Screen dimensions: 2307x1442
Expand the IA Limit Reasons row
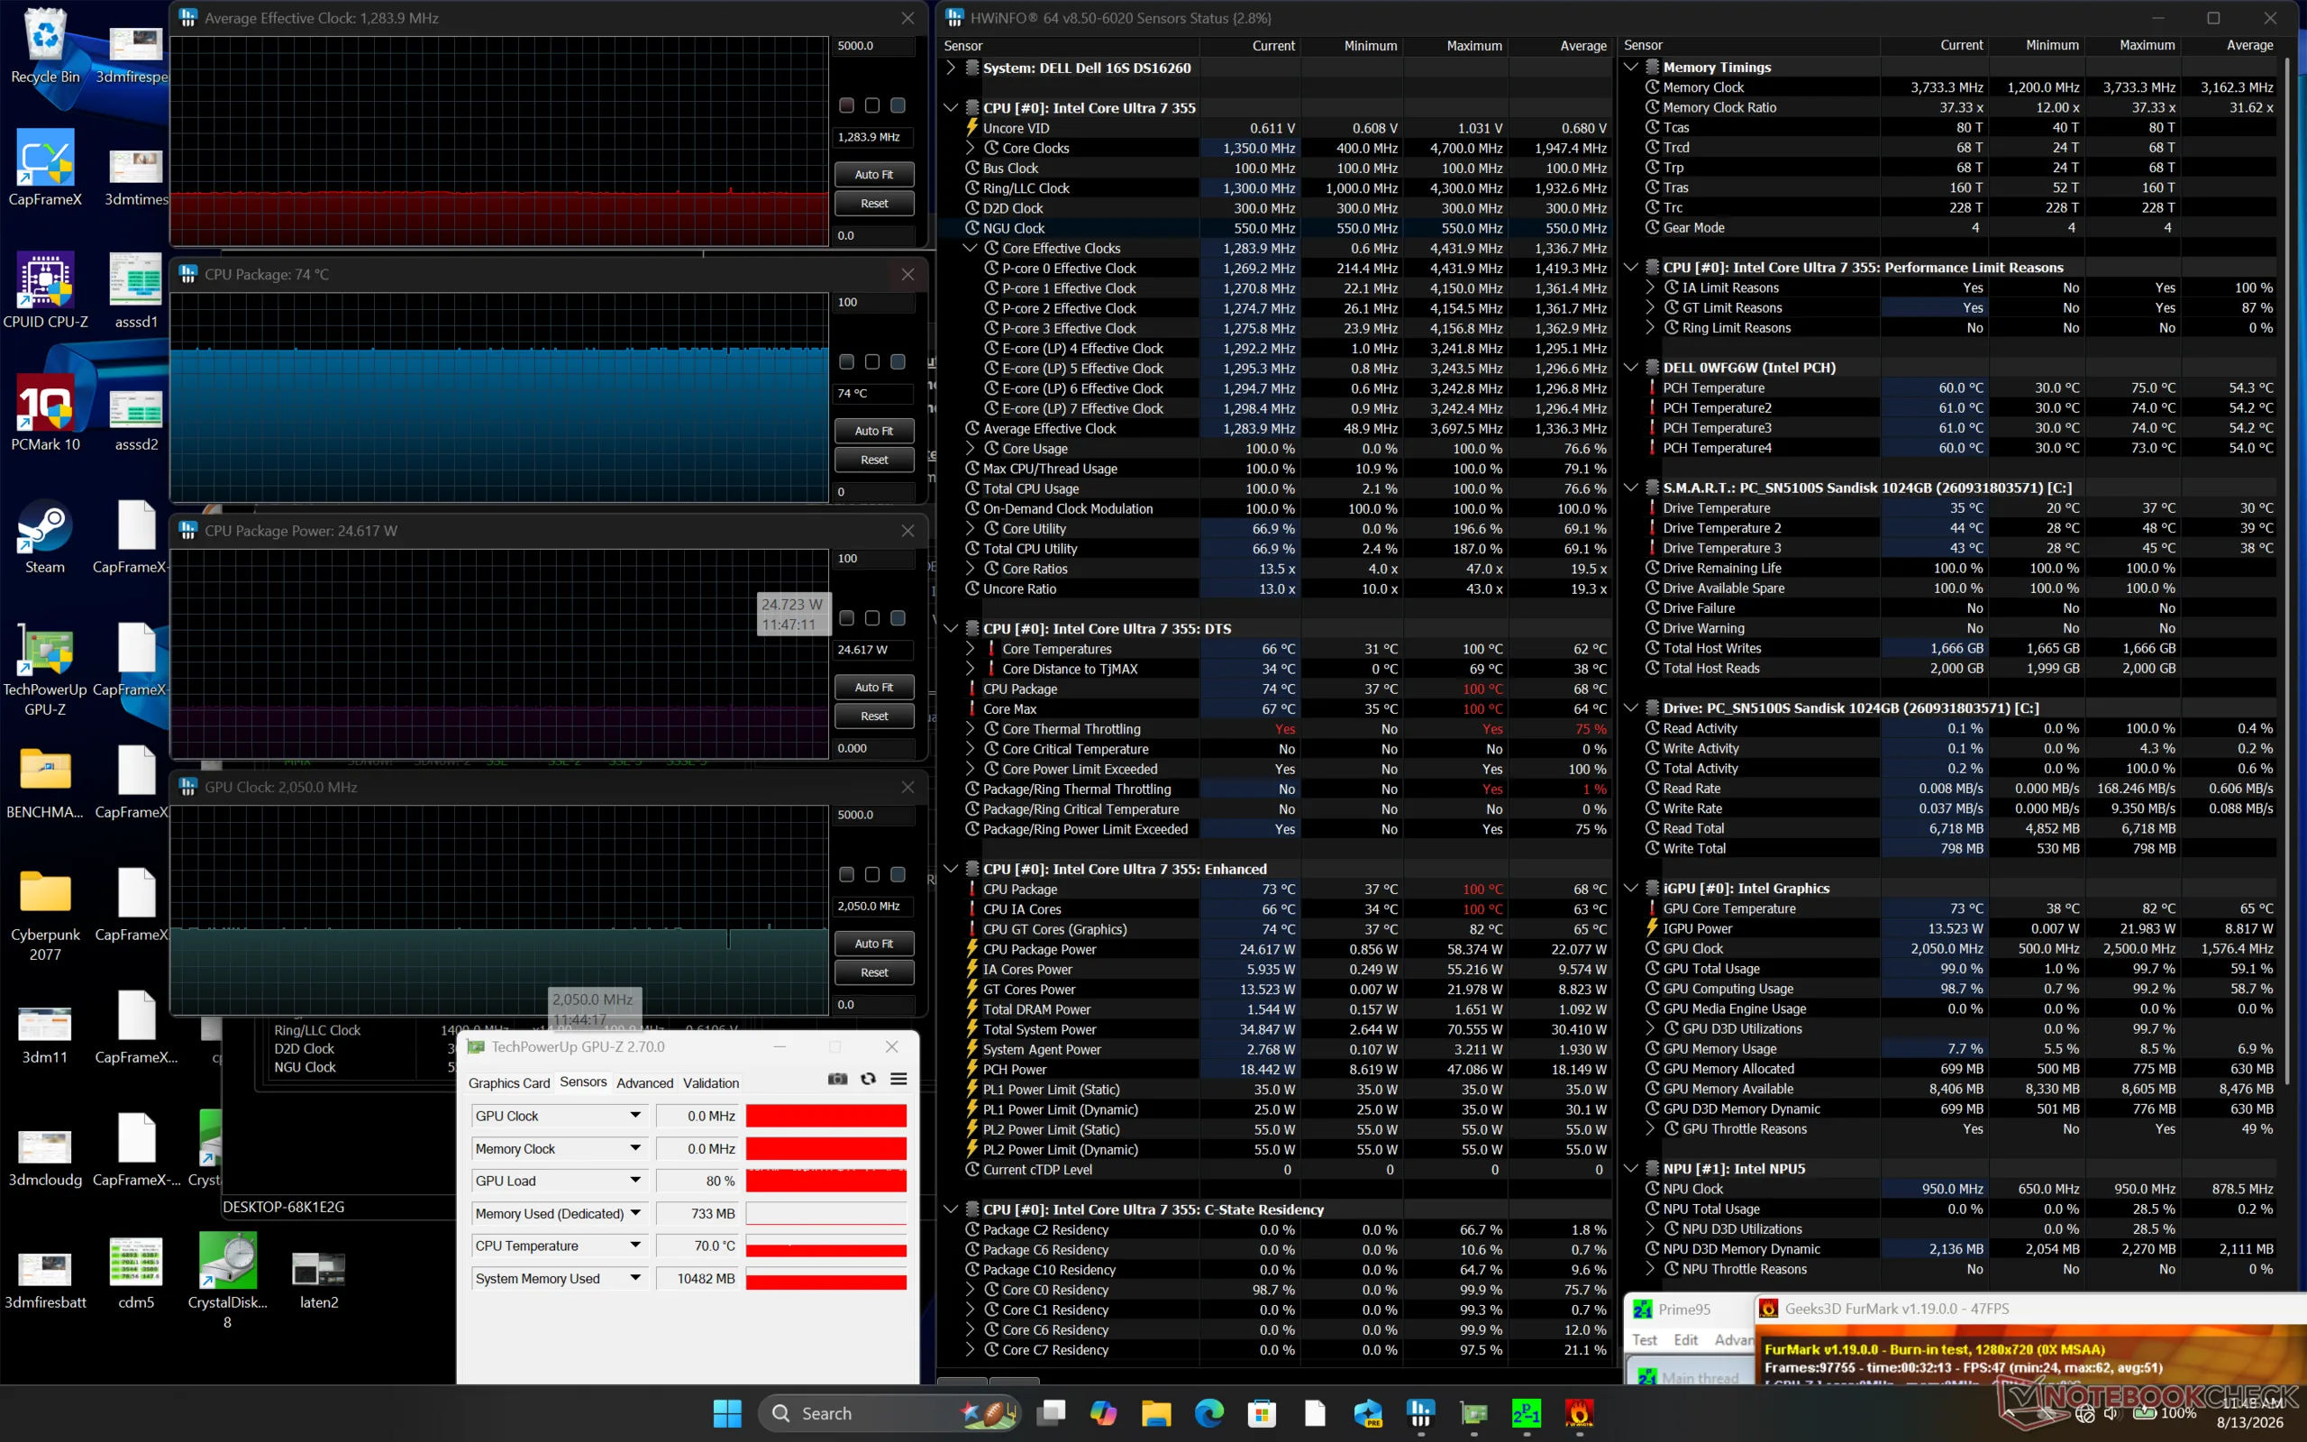1650,287
